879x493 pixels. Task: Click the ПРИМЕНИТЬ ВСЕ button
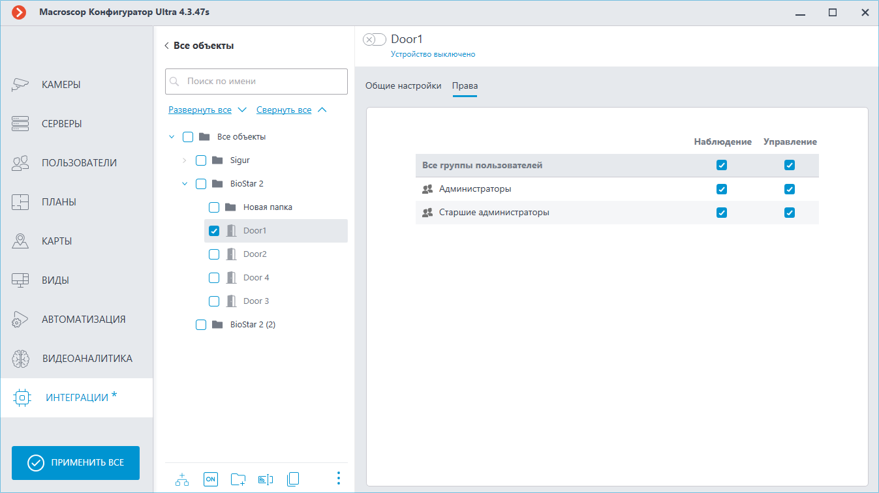pyautogui.click(x=76, y=463)
